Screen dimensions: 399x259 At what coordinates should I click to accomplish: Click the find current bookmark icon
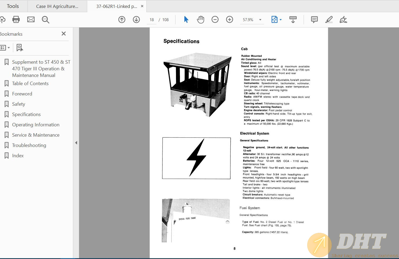[x=20, y=48]
